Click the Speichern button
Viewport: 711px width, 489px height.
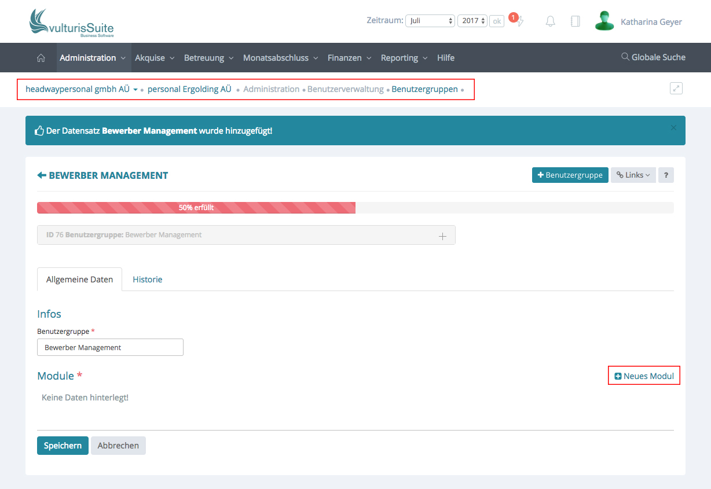pos(63,446)
